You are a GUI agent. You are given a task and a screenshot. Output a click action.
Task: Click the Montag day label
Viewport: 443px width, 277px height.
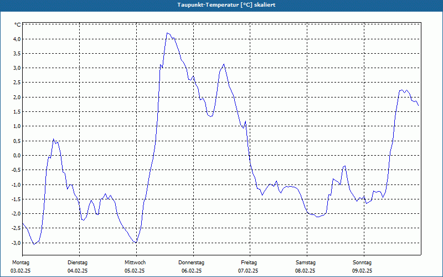coord(20,263)
